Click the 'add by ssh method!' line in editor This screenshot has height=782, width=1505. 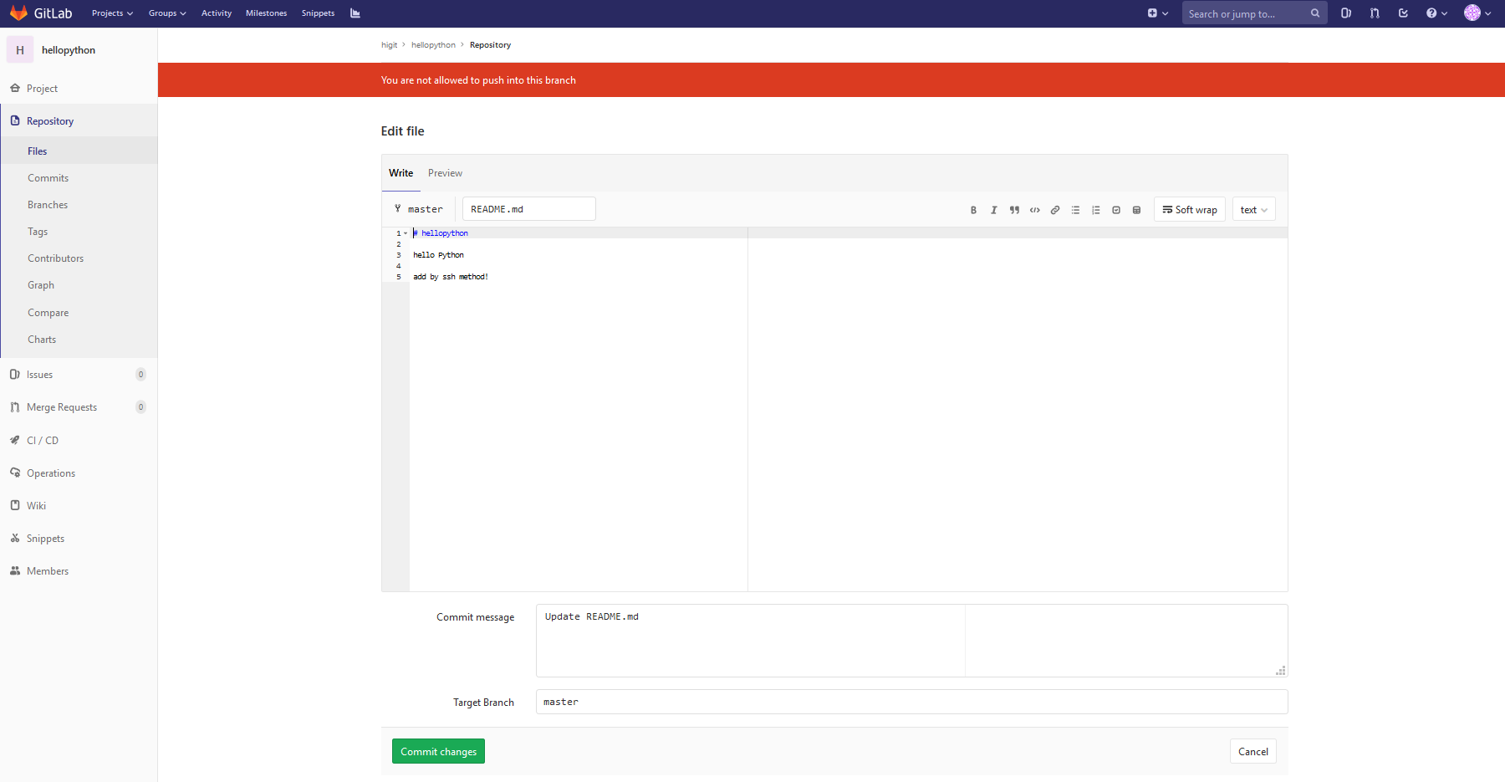click(x=451, y=277)
